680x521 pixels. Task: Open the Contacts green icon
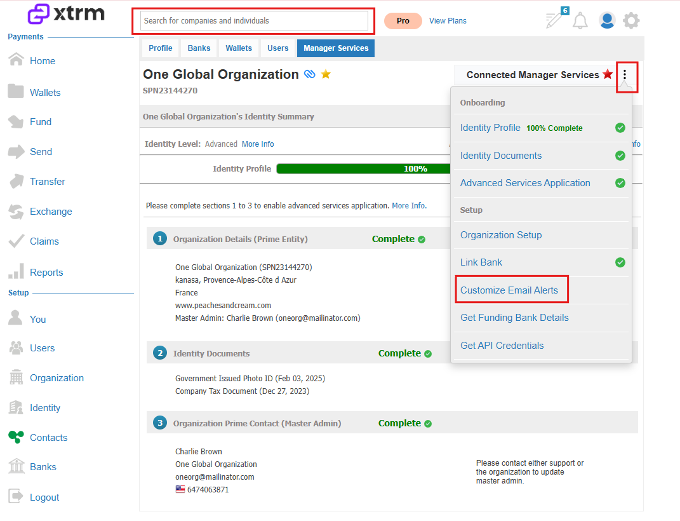[16, 437]
